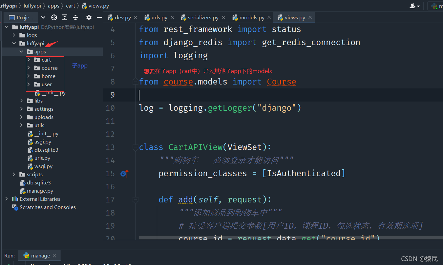Image resolution: width=443 pixels, height=265 pixels.
Task: Expand the utils folder
Action: [21, 125]
